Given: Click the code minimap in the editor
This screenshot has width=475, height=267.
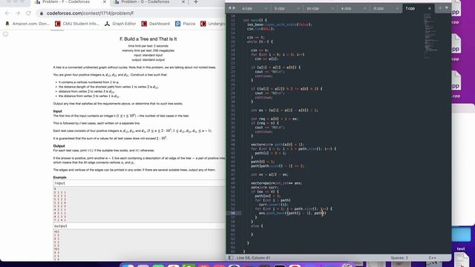Looking at the screenshot, I should tap(430, 36).
